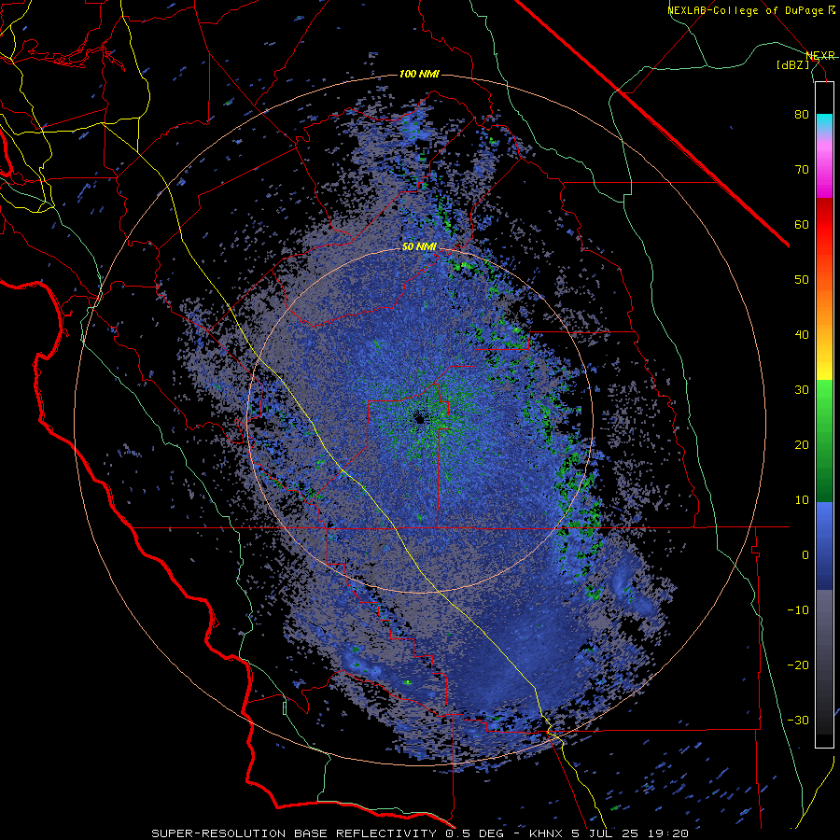840x840 pixels.
Task: Click the 60 dBZ scale value
Action: point(802,224)
